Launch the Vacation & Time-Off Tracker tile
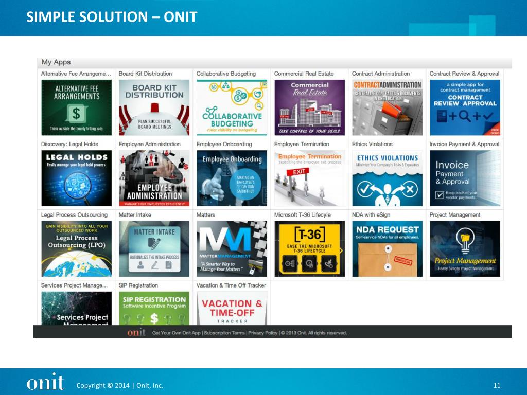 232,308
